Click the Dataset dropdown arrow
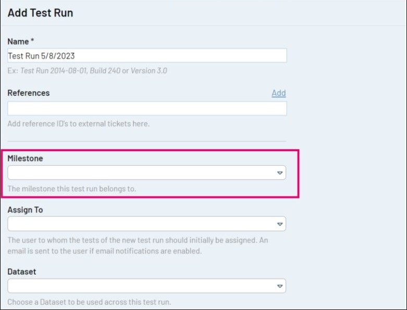Viewport: 407px width, 310px height. point(279,286)
